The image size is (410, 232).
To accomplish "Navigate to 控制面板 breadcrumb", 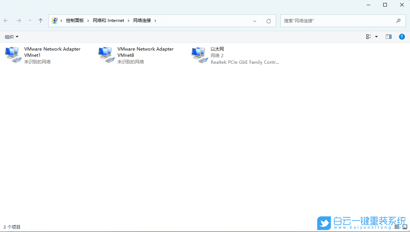I will click(x=75, y=20).
